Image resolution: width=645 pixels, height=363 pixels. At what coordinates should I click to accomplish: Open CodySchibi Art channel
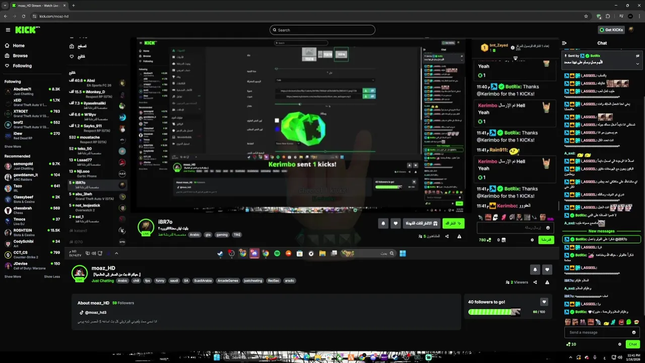(x=32, y=244)
